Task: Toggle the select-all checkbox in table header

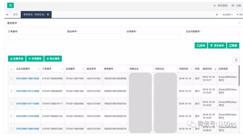Action: (11, 70)
